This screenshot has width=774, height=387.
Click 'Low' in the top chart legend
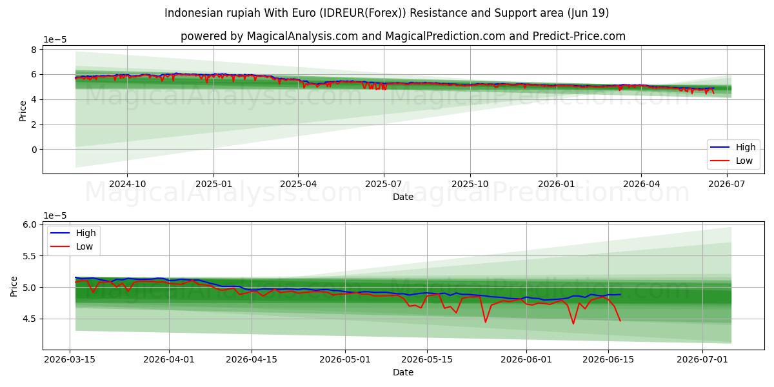click(x=745, y=161)
